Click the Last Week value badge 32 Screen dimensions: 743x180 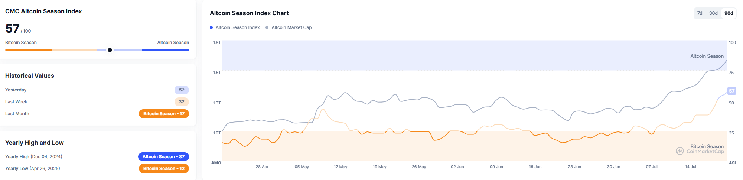tap(182, 102)
